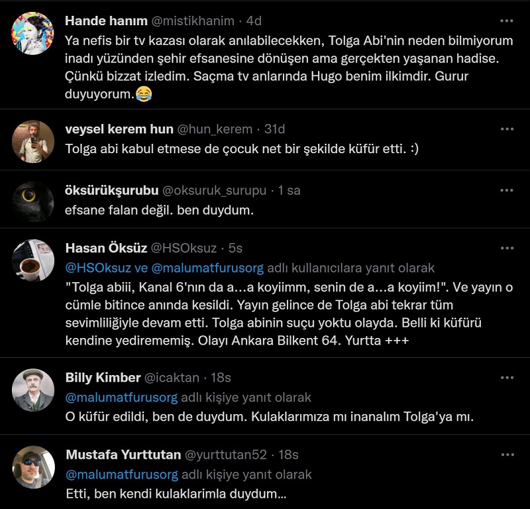Open more options on Mustafa Yurttutan's tweet

(x=507, y=455)
